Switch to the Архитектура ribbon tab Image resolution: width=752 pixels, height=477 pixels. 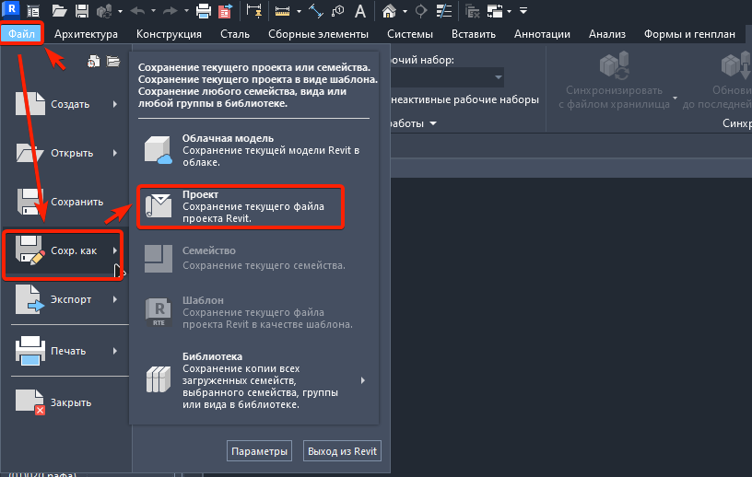tap(86, 34)
